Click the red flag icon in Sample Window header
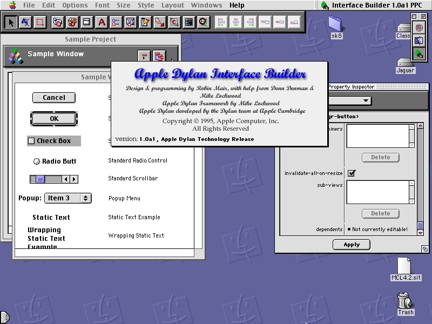The height and width of the screenshot is (324, 432). (x=144, y=56)
